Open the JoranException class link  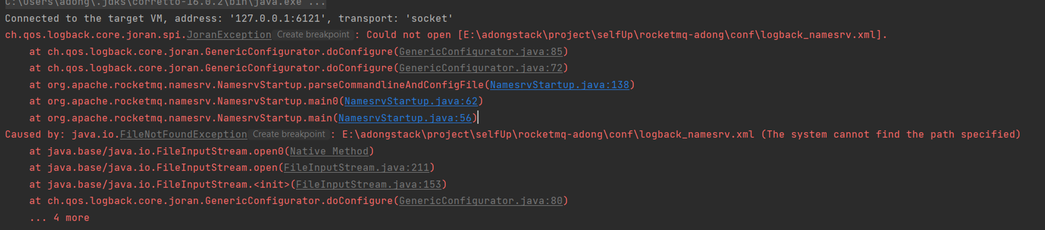click(x=229, y=35)
